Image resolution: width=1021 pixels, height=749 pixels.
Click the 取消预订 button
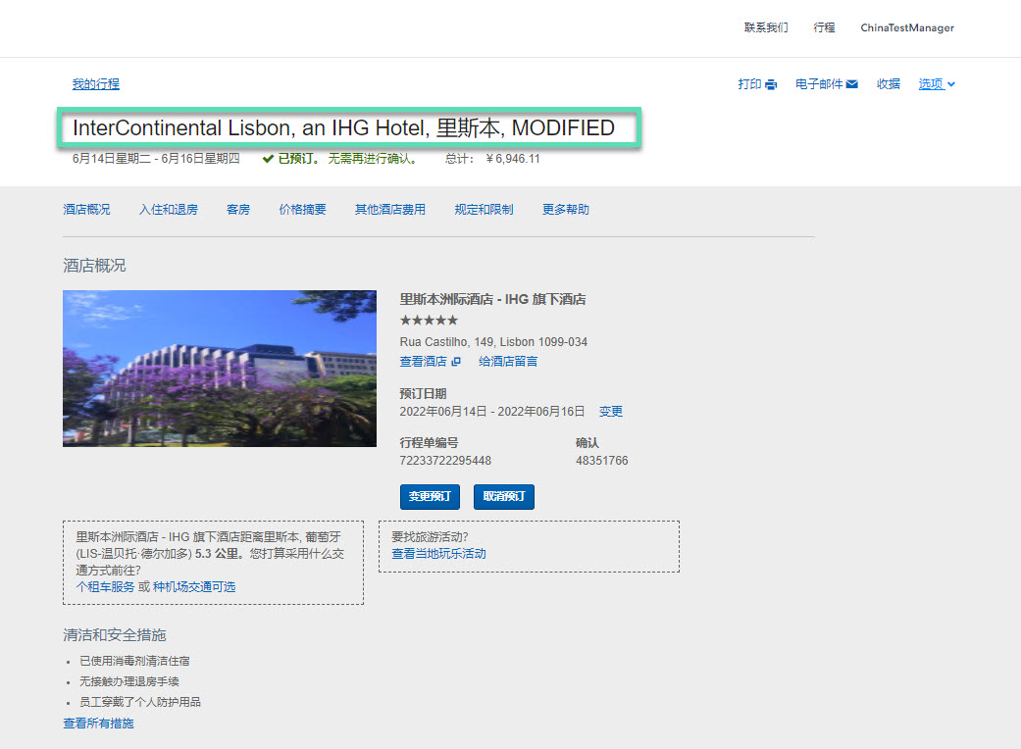504,496
